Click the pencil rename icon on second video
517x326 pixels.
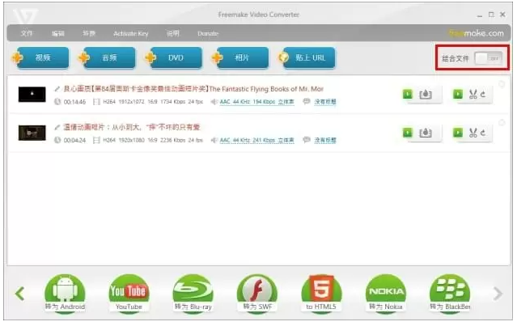point(57,127)
